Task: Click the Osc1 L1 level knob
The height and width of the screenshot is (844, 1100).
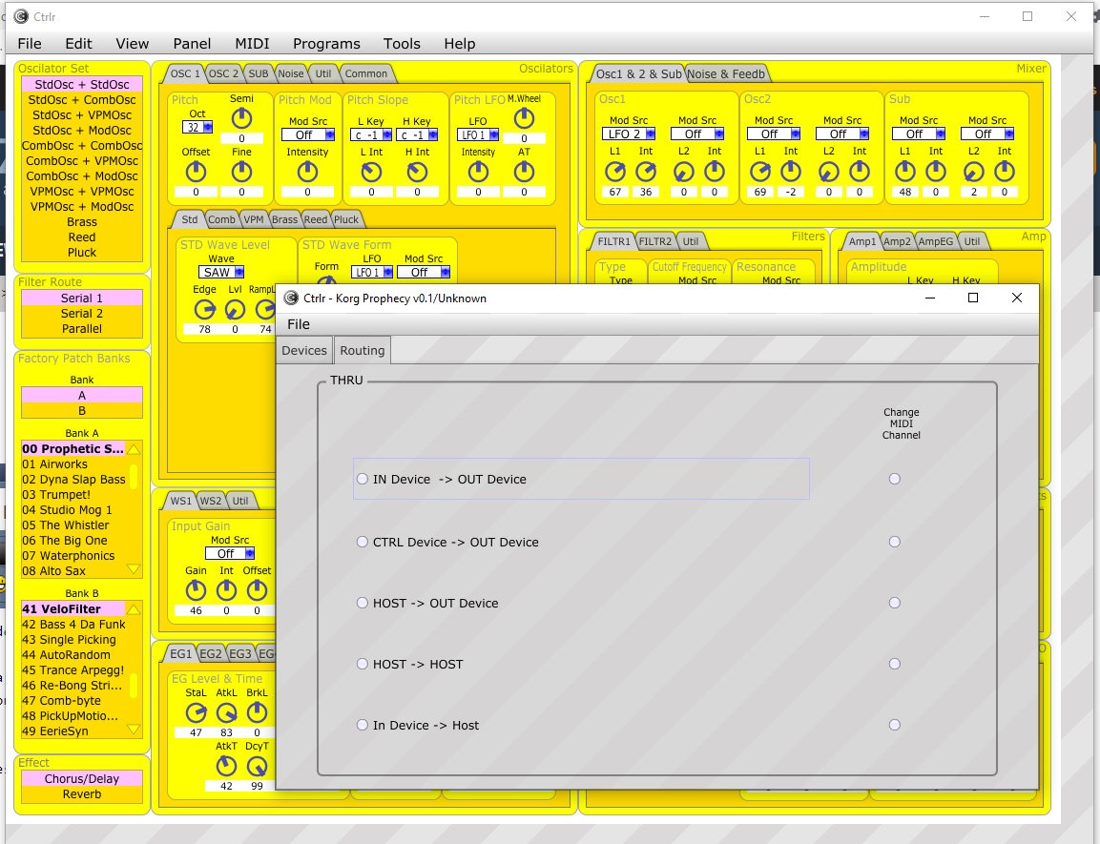Action: pyautogui.click(x=615, y=172)
